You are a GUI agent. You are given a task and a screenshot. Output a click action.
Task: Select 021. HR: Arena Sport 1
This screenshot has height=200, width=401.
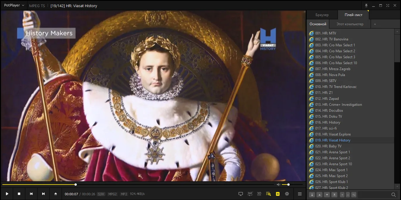(x=350, y=152)
